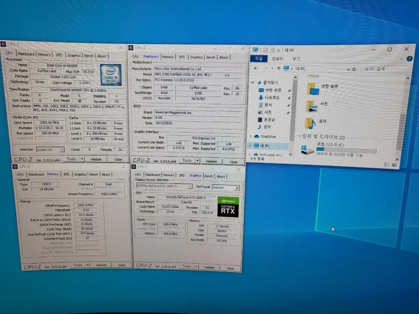Switch Explorer to large icons view button
This screenshot has width=419, height=314.
pyautogui.click(x=395, y=164)
